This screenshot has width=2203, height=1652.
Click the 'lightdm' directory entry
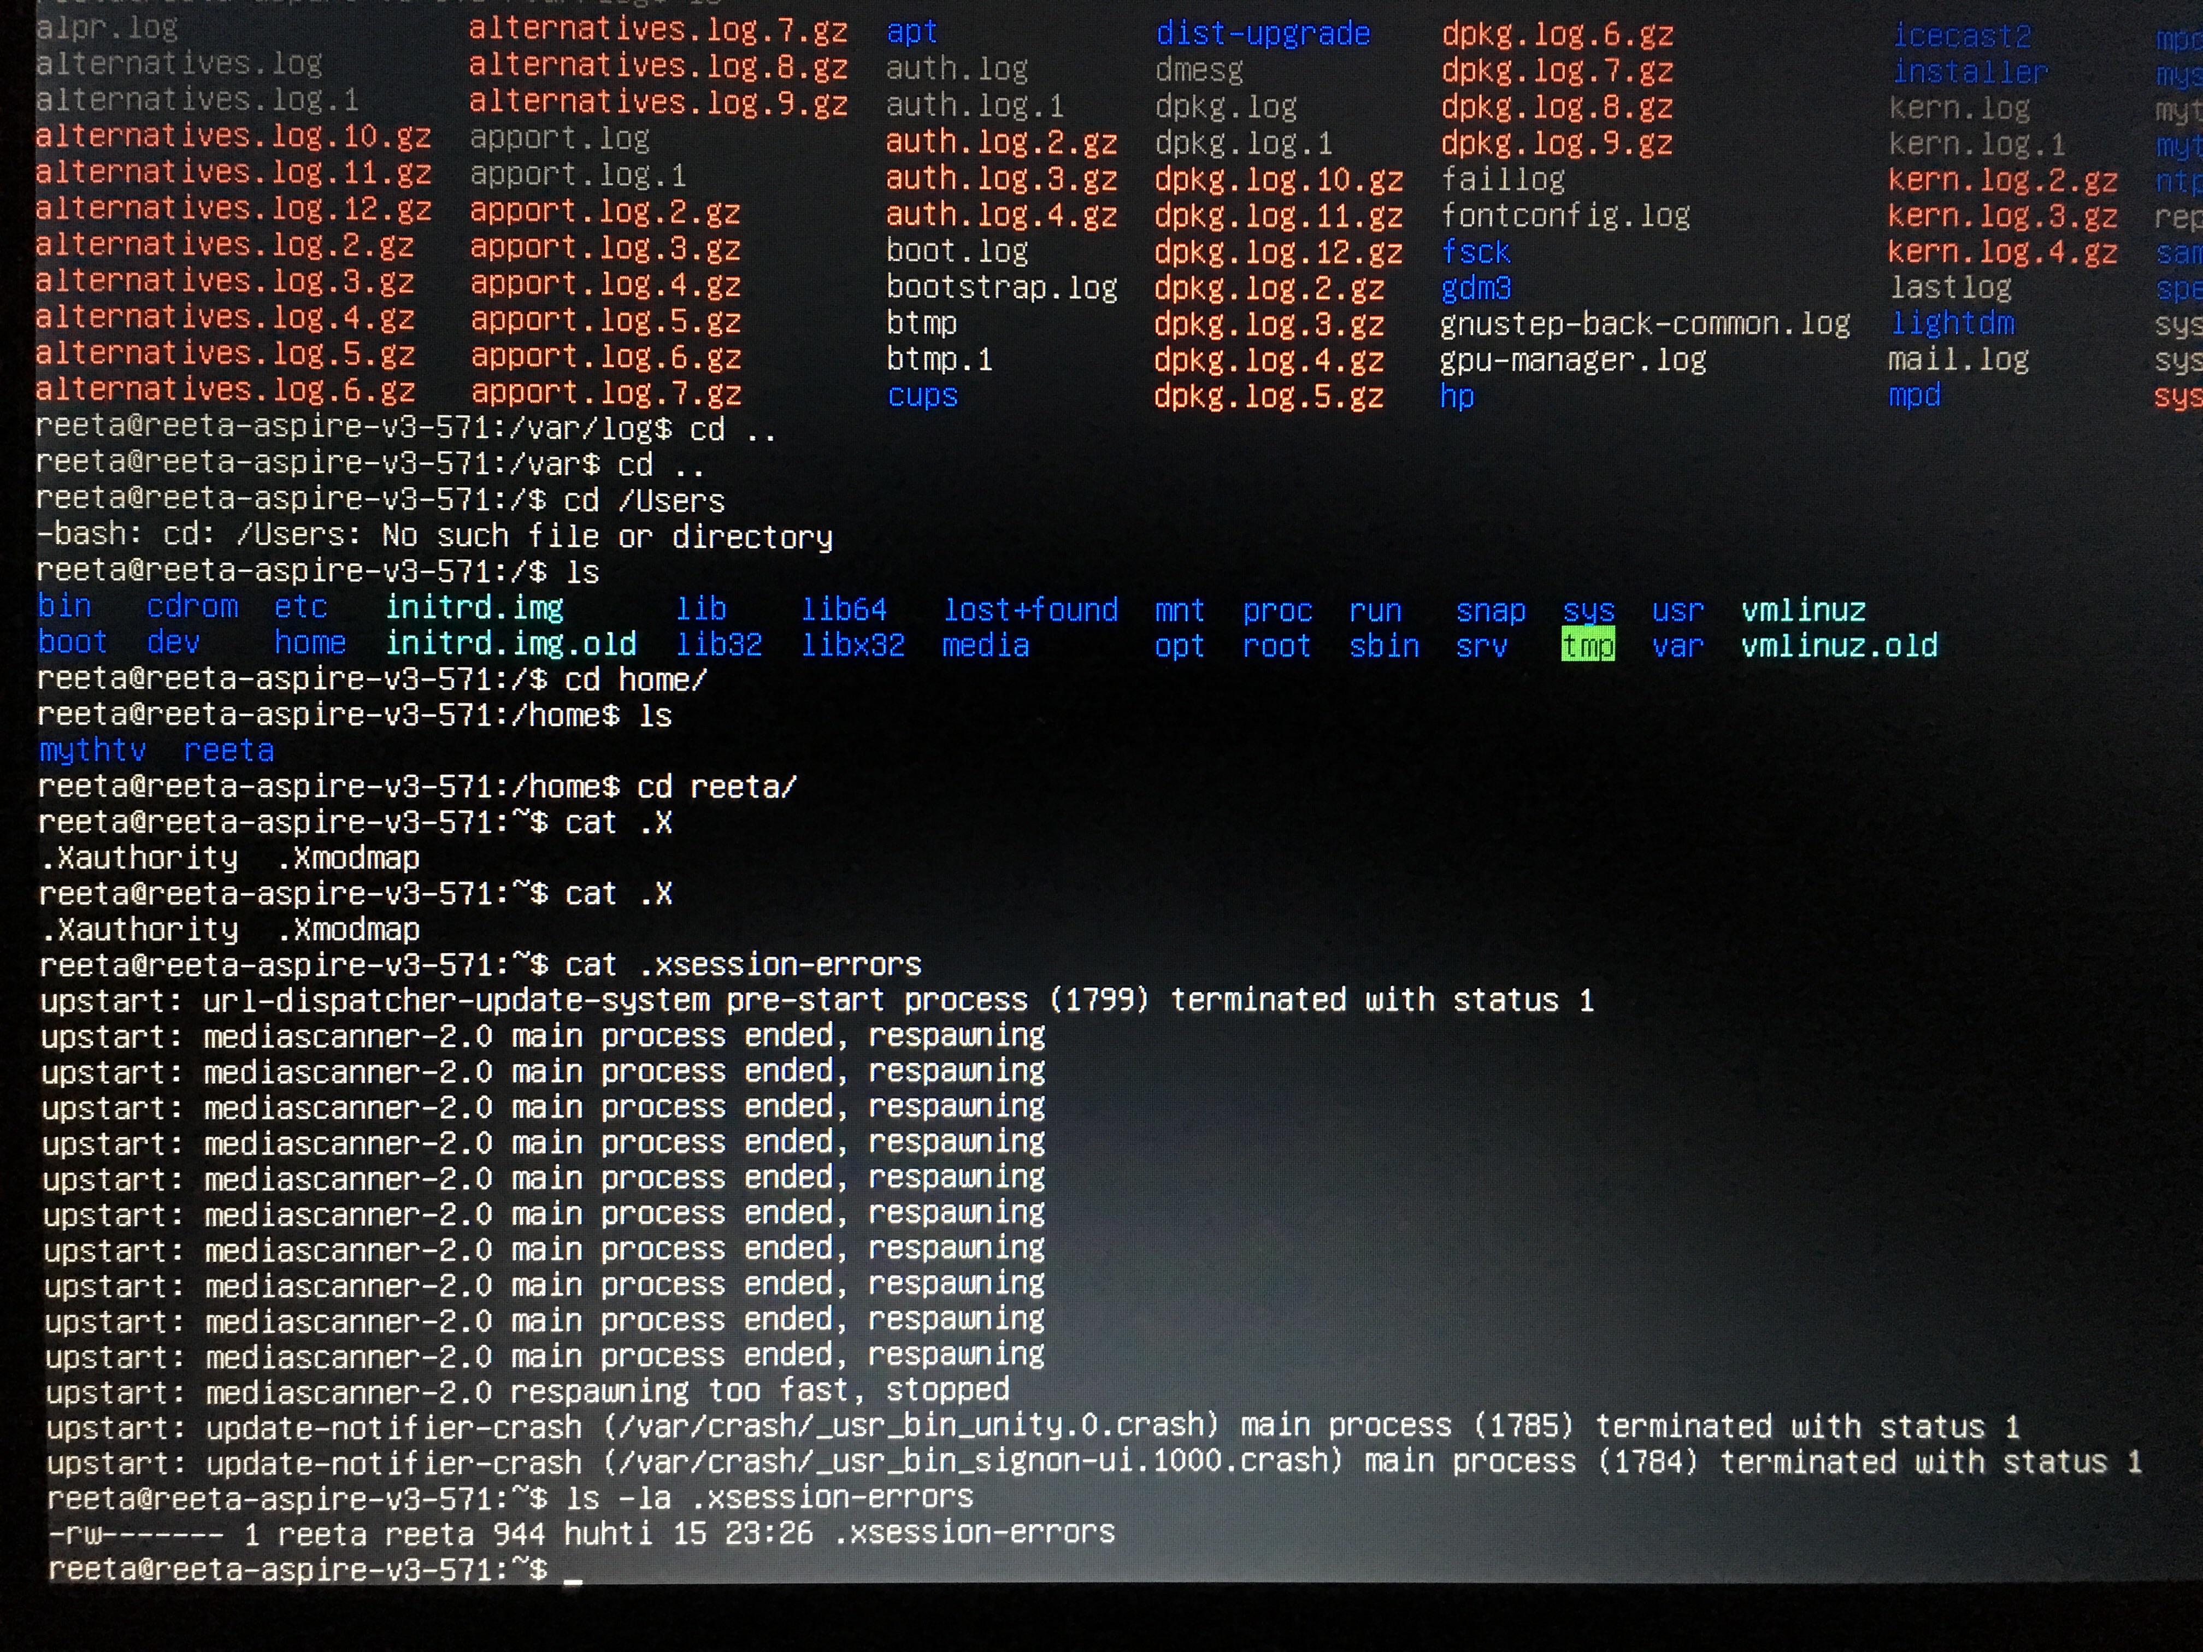click(1952, 323)
